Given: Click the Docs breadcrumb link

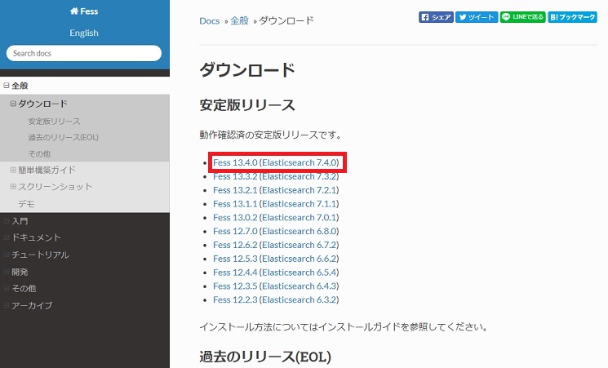Looking at the screenshot, I should [210, 21].
